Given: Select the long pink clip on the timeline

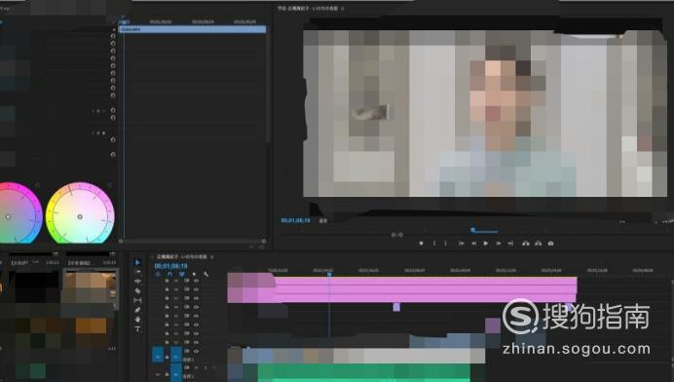Looking at the screenshot, I should tap(402, 289).
